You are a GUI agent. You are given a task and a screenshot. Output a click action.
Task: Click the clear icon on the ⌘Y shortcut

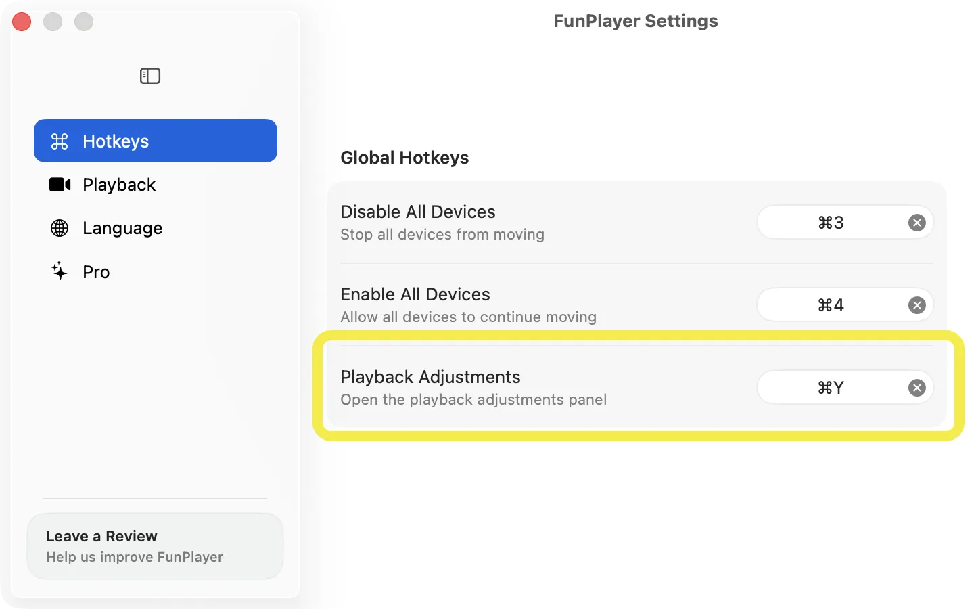tap(917, 388)
